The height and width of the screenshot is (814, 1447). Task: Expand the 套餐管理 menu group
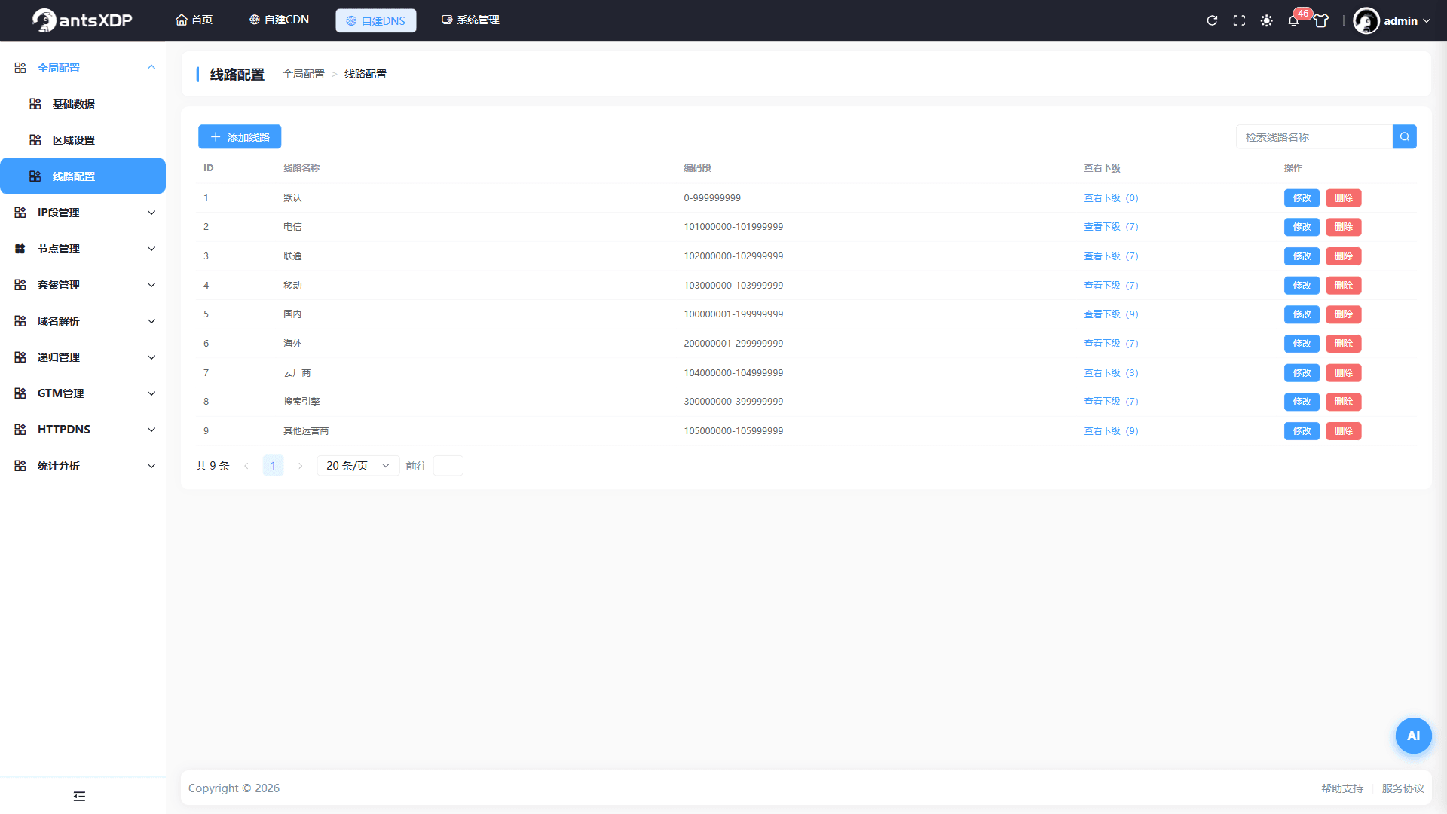click(83, 285)
